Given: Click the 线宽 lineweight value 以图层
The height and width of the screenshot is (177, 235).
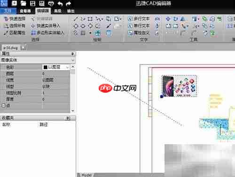Looking at the screenshot, I should (x=56, y=80).
